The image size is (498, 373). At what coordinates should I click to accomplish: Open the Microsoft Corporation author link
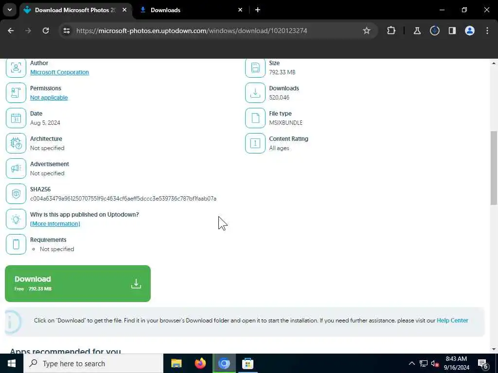(x=59, y=72)
